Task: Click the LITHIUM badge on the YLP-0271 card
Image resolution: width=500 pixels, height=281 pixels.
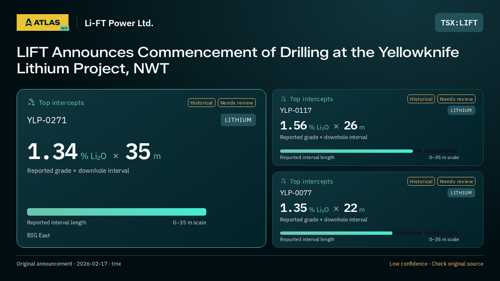Action: pyautogui.click(x=238, y=120)
